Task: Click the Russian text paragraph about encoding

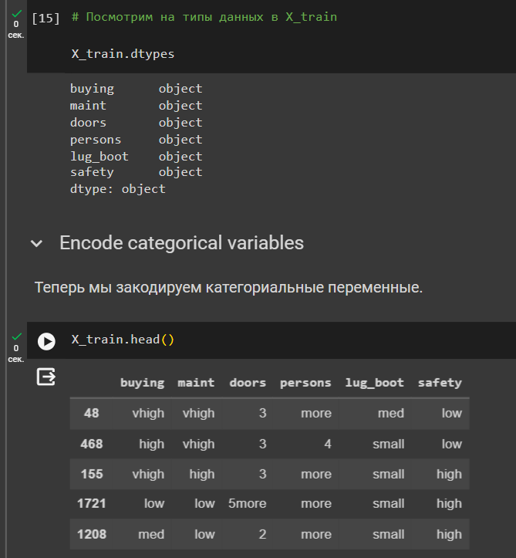Action: pyautogui.click(x=228, y=288)
